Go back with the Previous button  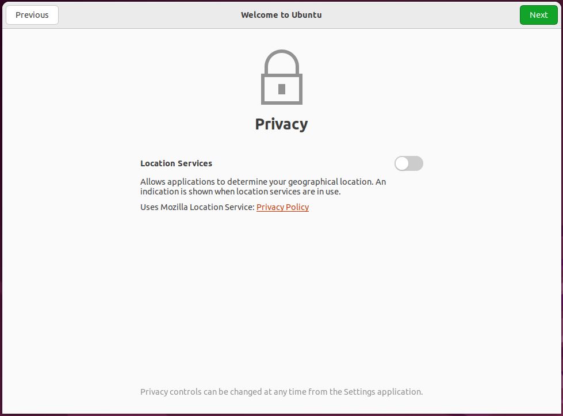(x=32, y=15)
